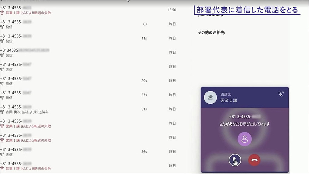The width and height of the screenshot is (309, 174).
Task: Click the 57s call duration
Action: (144, 95)
